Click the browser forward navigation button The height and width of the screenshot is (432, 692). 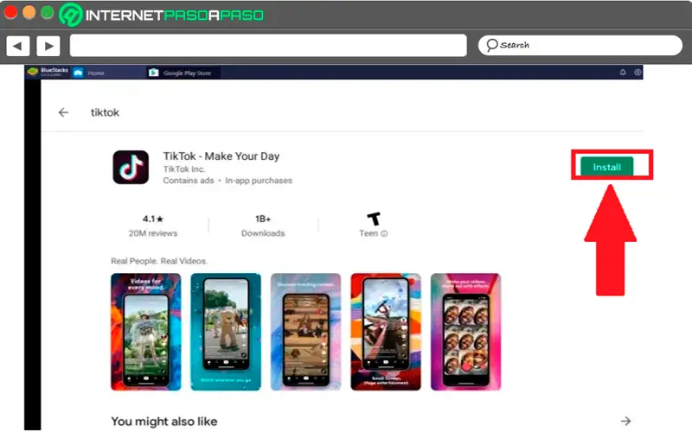[x=48, y=46]
